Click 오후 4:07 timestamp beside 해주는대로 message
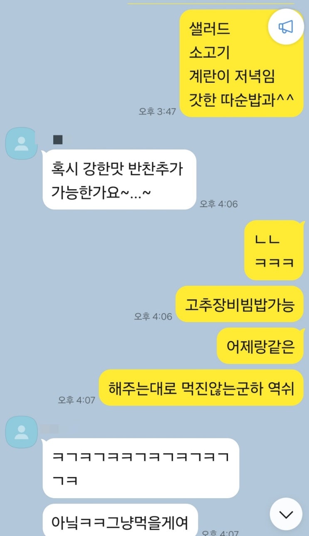Viewport: 309px width, 536px height. tap(77, 400)
